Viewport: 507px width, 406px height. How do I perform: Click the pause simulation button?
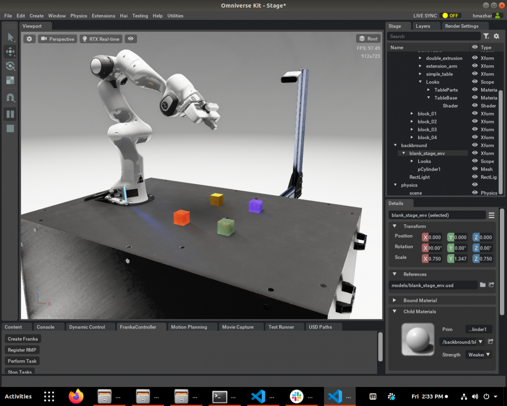(x=10, y=114)
